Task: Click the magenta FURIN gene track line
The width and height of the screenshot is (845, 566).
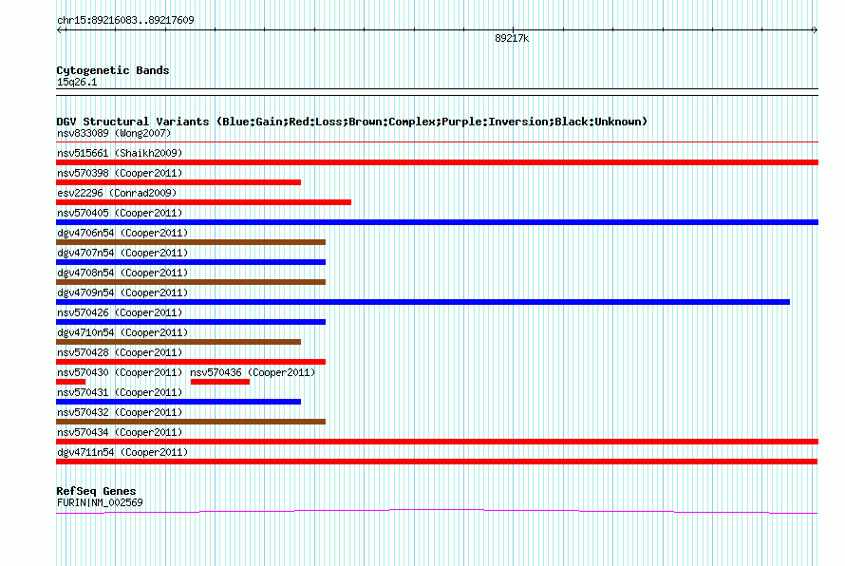Action: tap(437, 511)
